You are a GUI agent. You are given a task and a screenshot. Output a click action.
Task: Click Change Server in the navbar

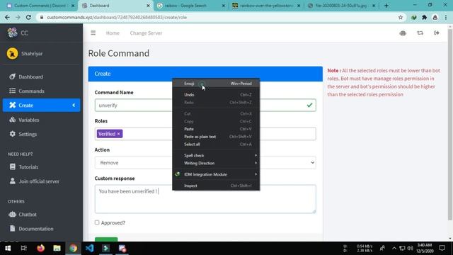pyautogui.click(x=146, y=33)
